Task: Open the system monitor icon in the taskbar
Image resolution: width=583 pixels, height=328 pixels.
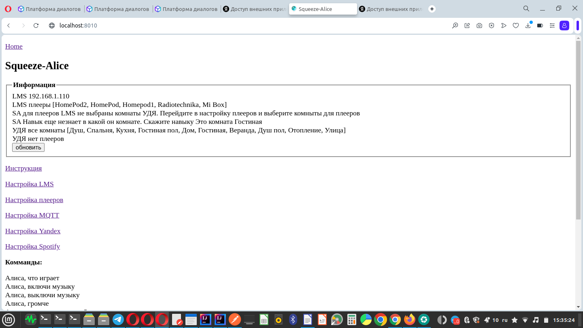Action: tap(31, 320)
